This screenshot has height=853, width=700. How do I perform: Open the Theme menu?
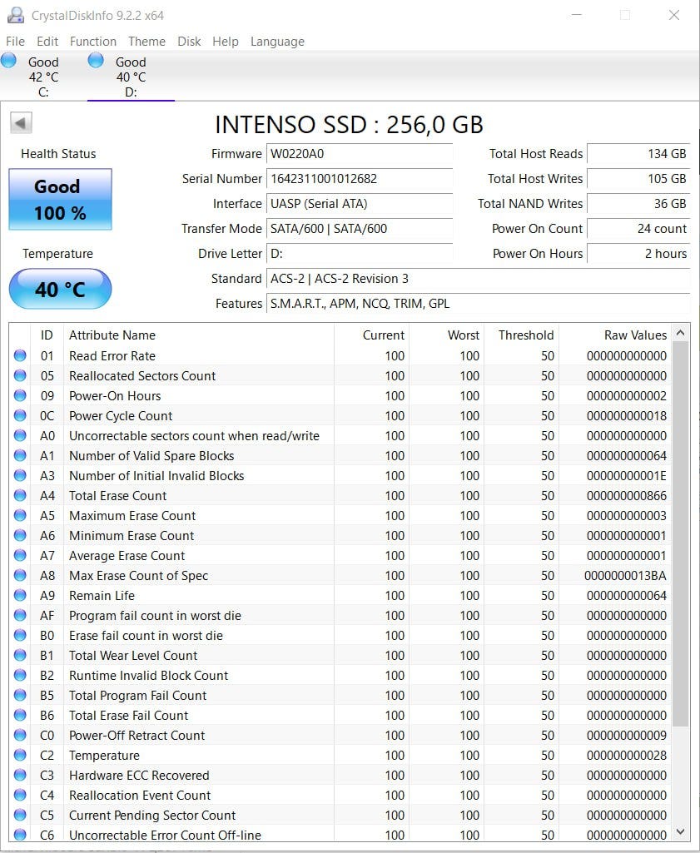pos(146,42)
